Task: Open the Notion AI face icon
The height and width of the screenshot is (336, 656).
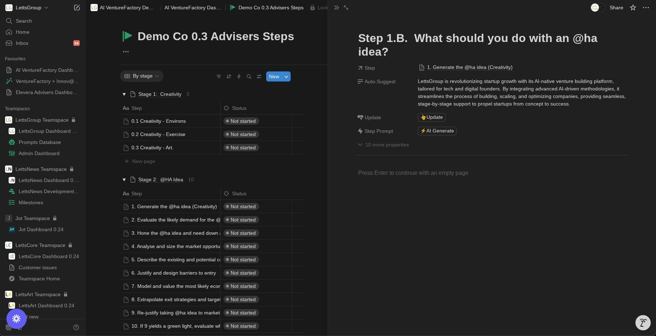Action: 643,323
